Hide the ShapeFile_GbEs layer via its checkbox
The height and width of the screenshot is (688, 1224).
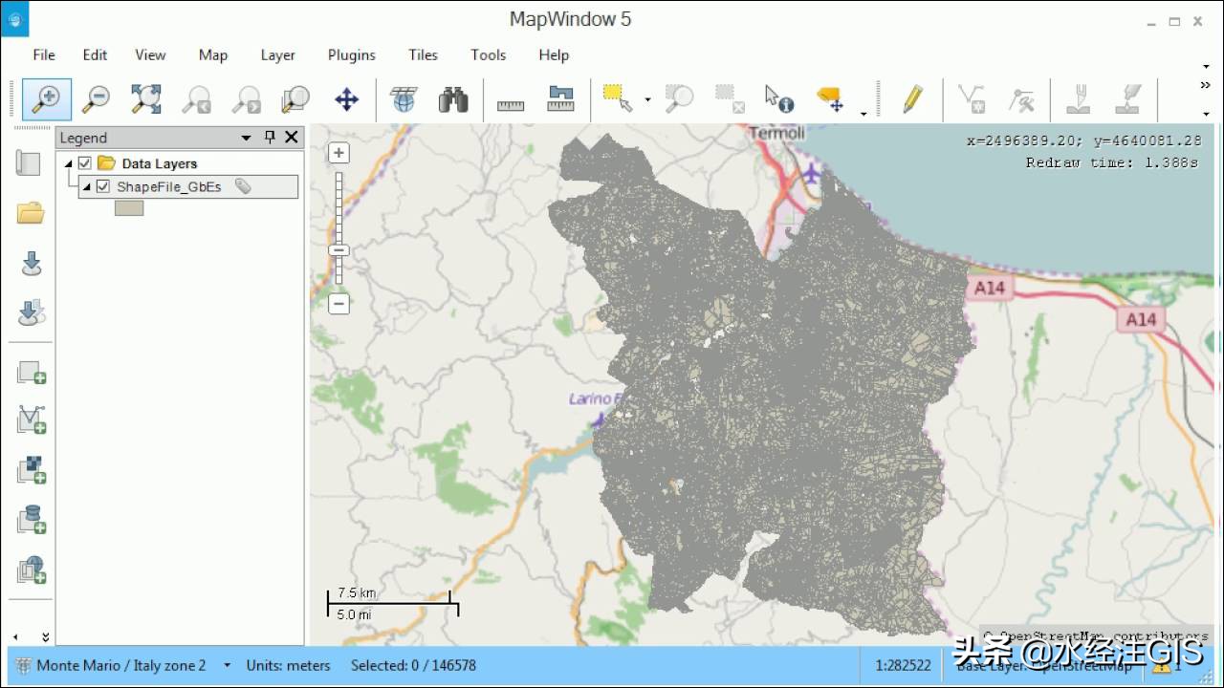click(x=102, y=186)
